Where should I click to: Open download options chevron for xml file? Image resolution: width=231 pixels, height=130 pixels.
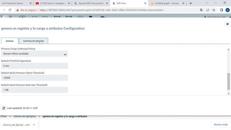[x=34, y=125]
